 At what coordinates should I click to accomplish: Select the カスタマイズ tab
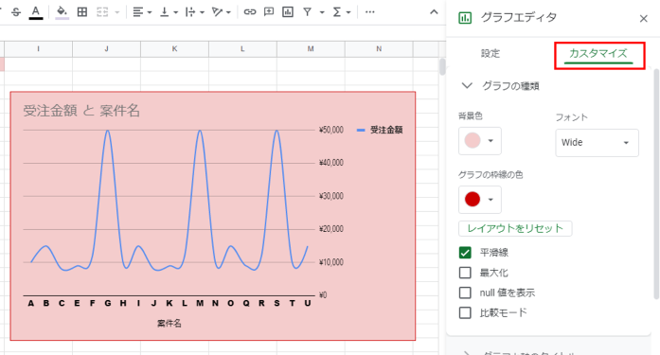598,53
